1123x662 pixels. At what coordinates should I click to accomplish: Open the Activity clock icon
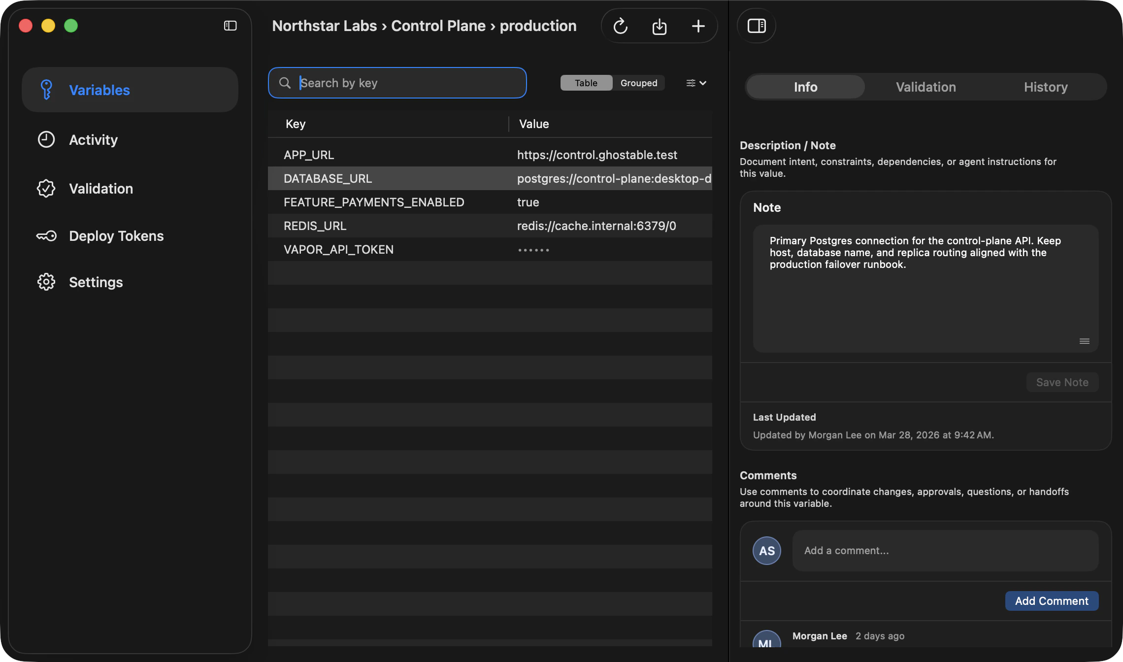point(46,139)
